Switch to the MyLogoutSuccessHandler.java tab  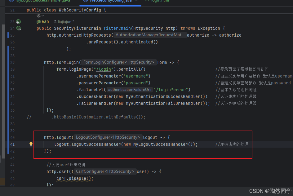tap(40, 1)
